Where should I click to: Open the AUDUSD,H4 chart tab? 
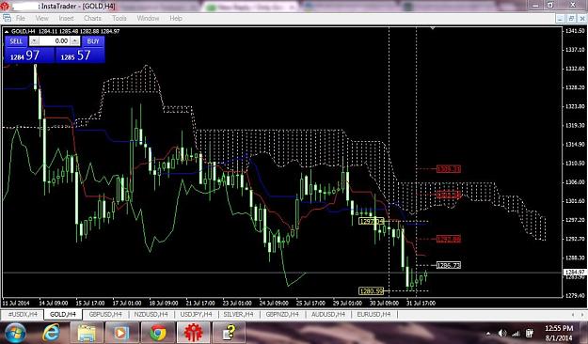(328, 314)
